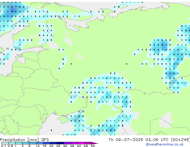Click the "20" label under the legend

[51, 146]
